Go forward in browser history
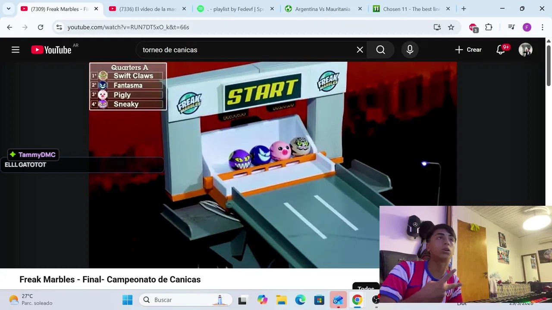The image size is (552, 310). (25, 27)
